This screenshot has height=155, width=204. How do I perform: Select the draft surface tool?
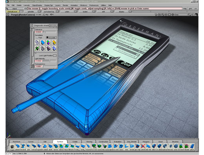click(50, 147)
